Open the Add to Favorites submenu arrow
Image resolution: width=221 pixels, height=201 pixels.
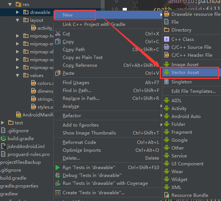click(x=161, y=125)
